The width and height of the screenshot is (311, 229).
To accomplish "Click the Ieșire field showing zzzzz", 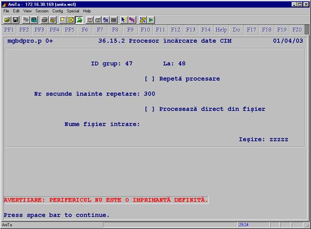I will point(278,139).
